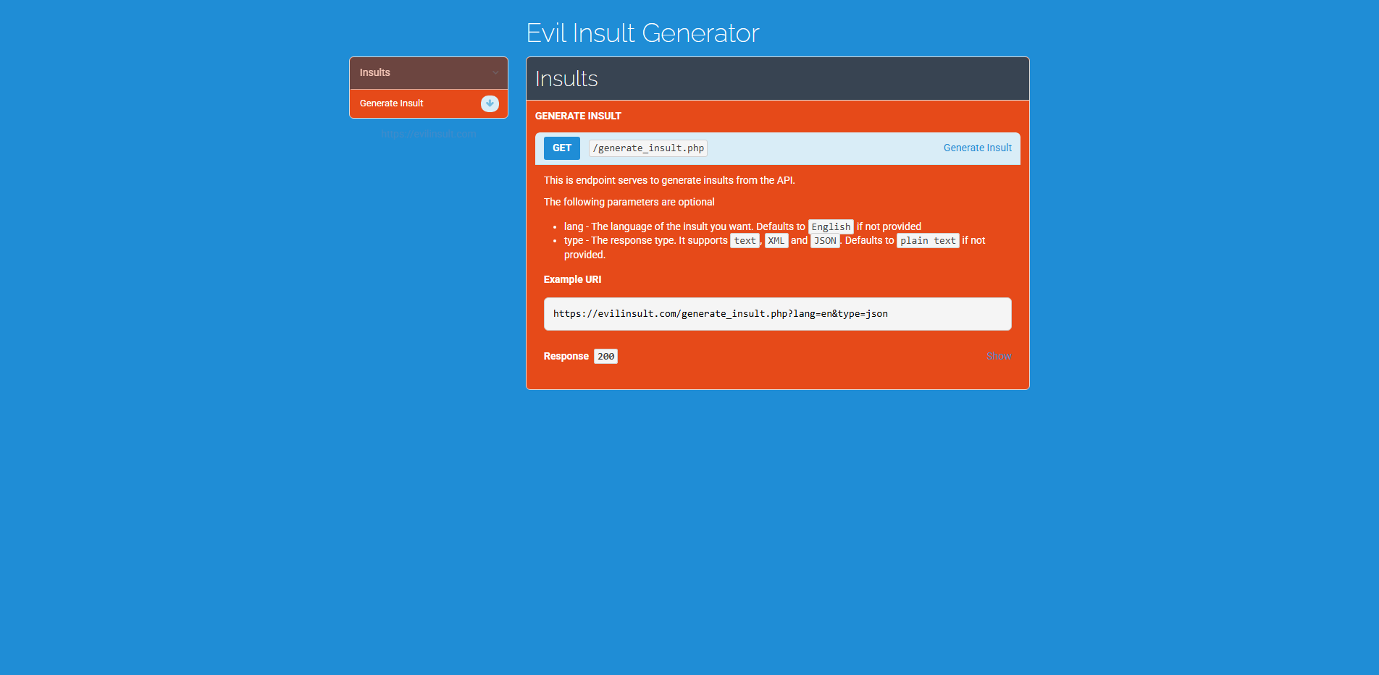The image size is (1379, 675).
Task: Visit the https://evilinsult.com link
Action: [428, 133]
